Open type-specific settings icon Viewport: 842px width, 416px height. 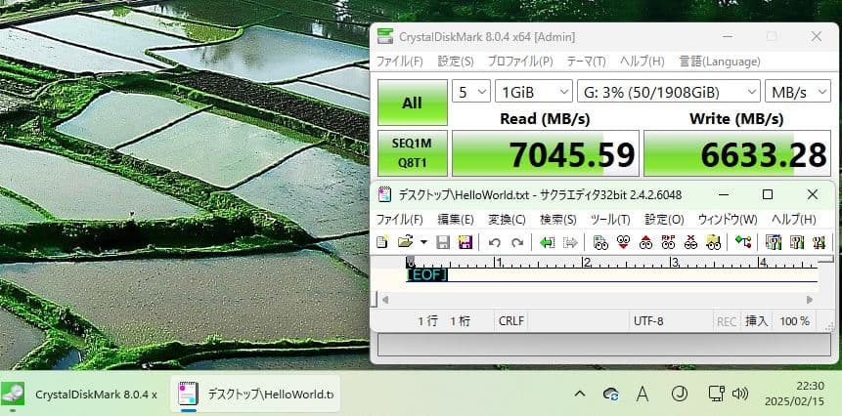tap(796, 242)
